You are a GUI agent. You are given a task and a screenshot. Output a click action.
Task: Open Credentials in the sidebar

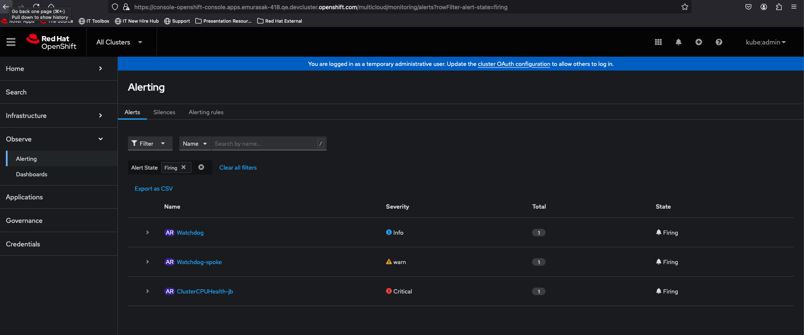pyautogui.click(x=59, y=244)
